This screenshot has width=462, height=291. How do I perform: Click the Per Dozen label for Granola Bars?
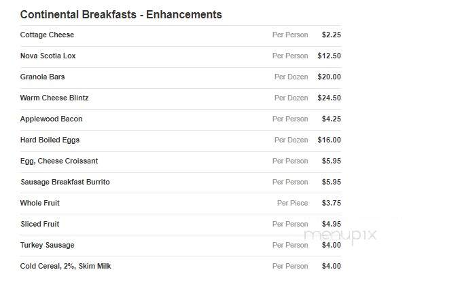point(291,77)
